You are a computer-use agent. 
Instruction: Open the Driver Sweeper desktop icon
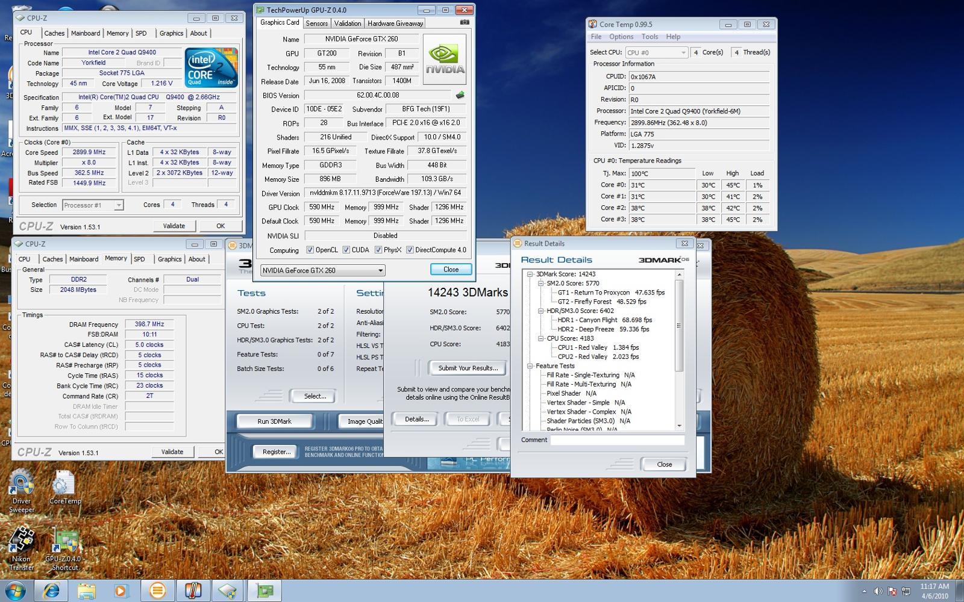(x=22, y=491)
